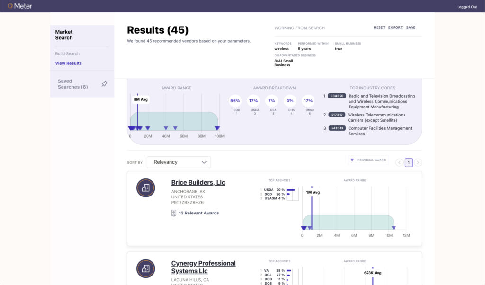The image size is (485, 285).
Task: Click Brice Builders building avatar icon
Action: [145, 188]
